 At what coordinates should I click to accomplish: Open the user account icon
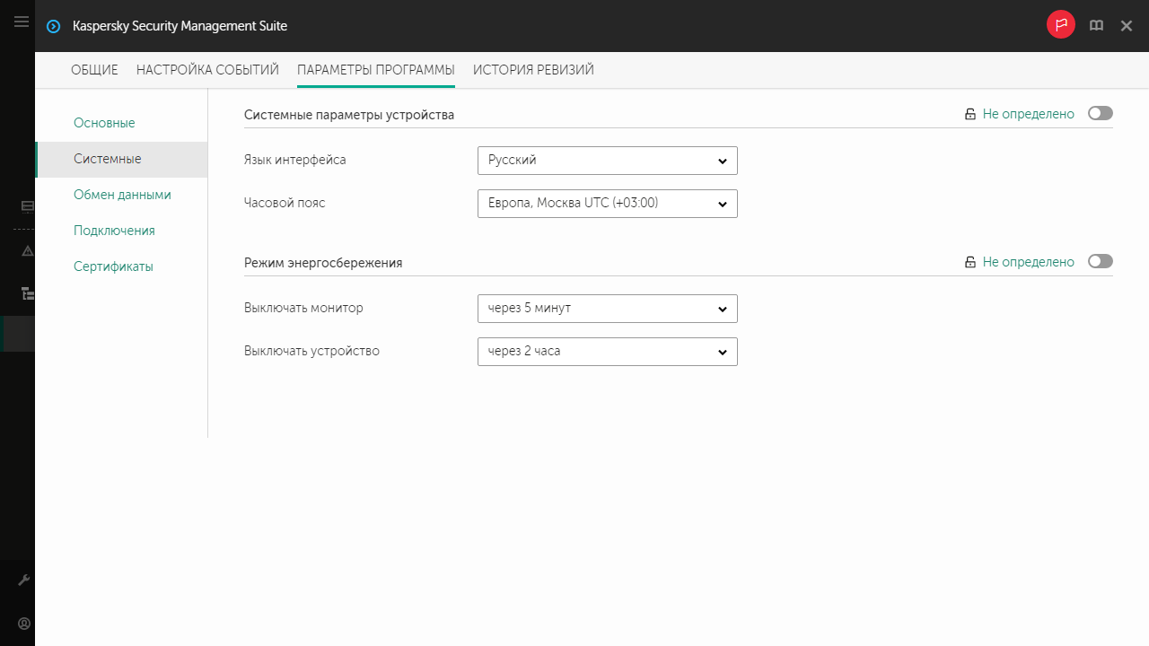24,623
